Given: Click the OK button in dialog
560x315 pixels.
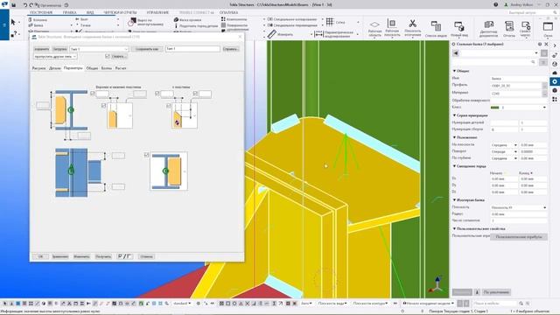Looking at the screenshot, I should 40,256.
